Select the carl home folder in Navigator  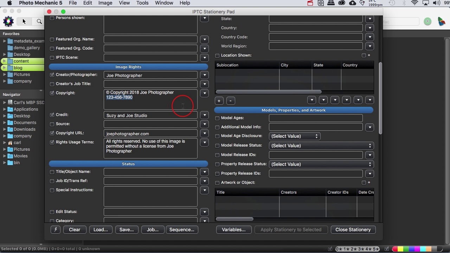(x=17, y=143)
